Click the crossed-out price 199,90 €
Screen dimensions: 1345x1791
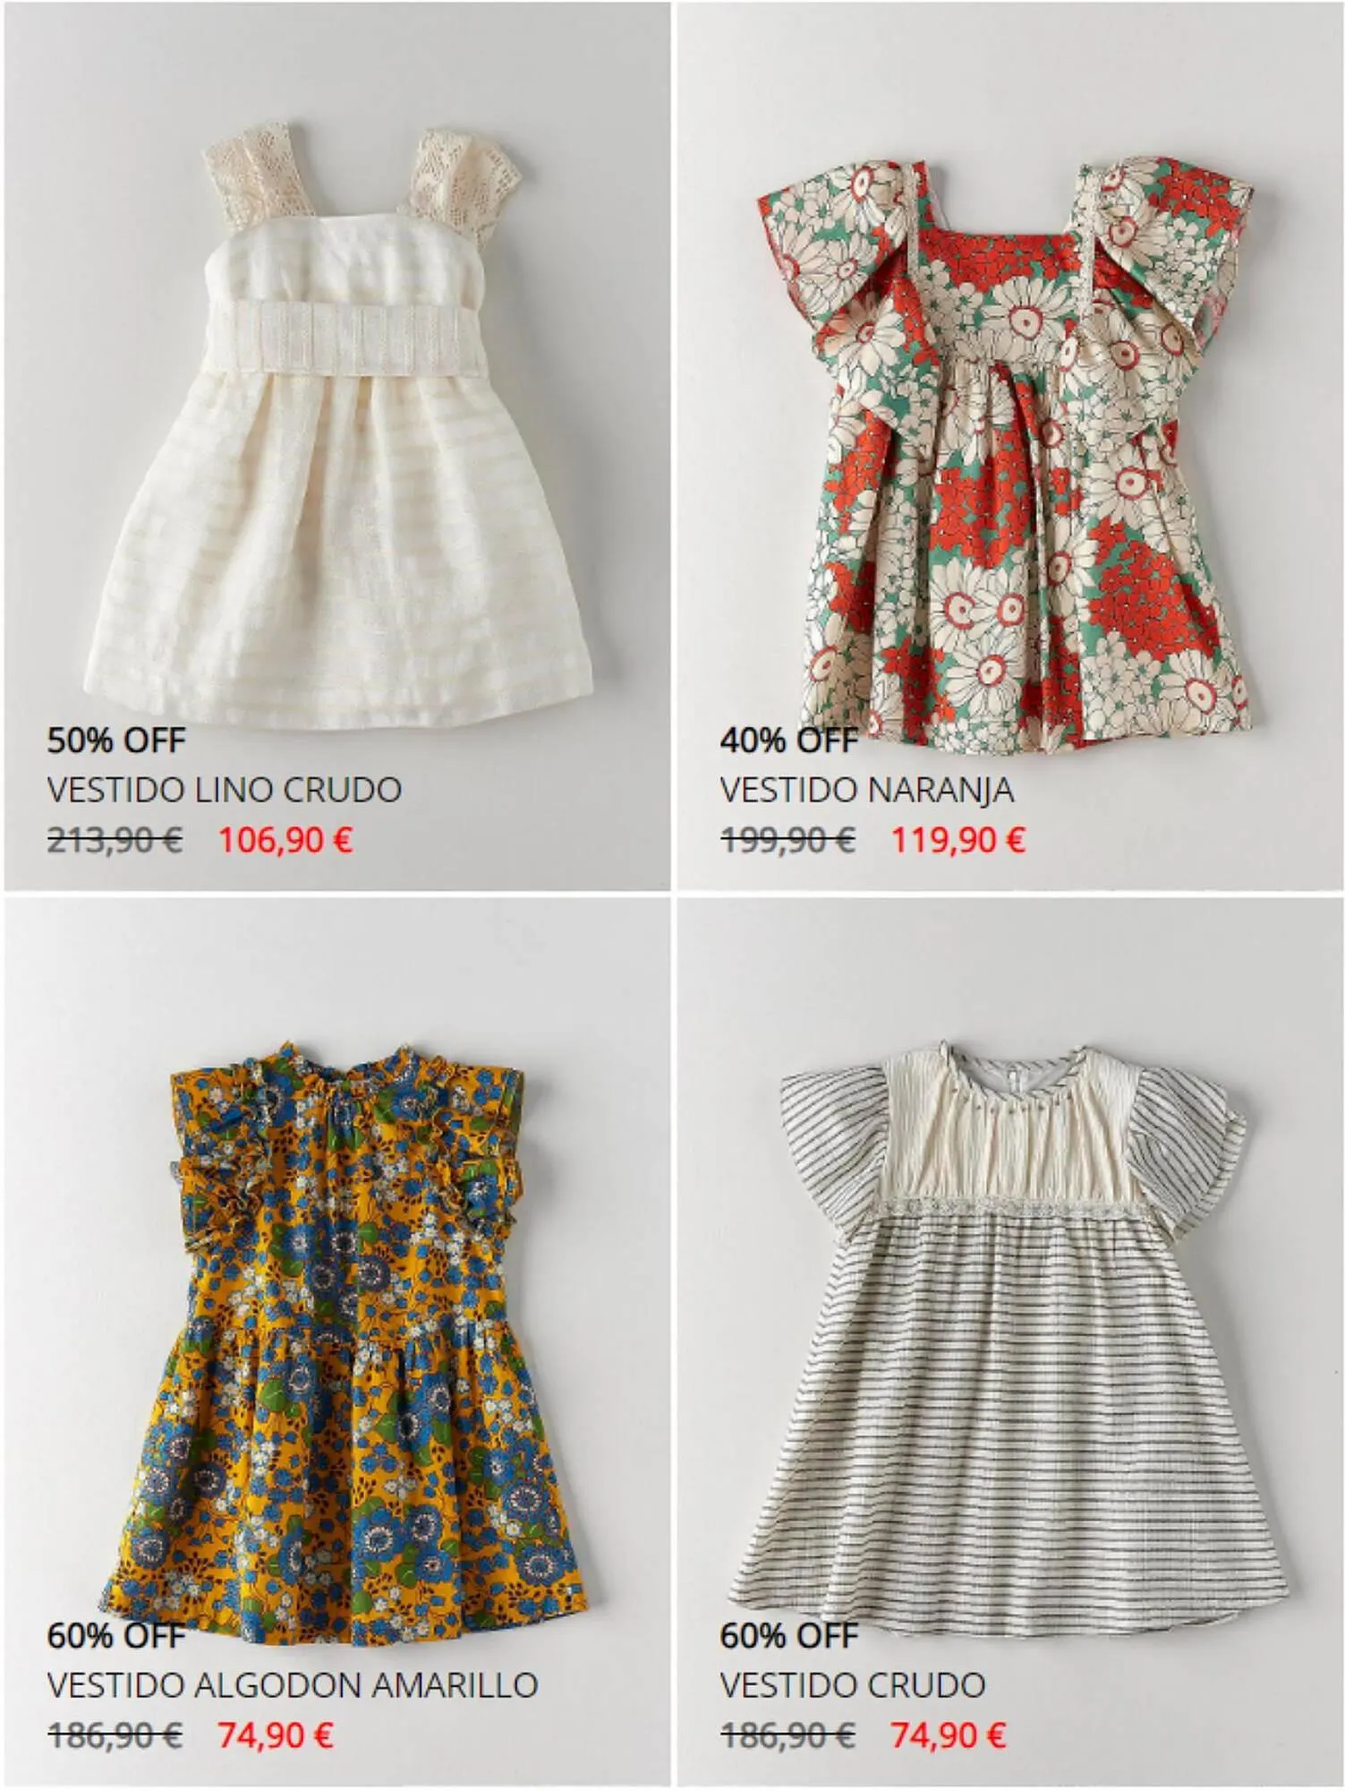787,840
